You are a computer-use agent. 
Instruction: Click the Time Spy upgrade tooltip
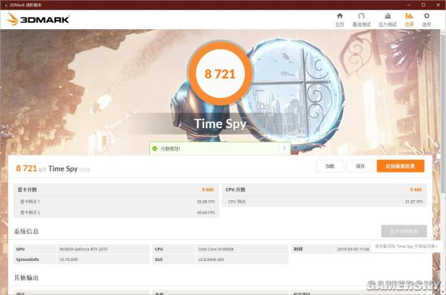(x=406, y=246)
